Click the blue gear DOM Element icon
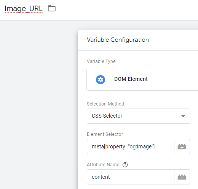Viewport: 198px width, 189px height. tap(101, 80)
